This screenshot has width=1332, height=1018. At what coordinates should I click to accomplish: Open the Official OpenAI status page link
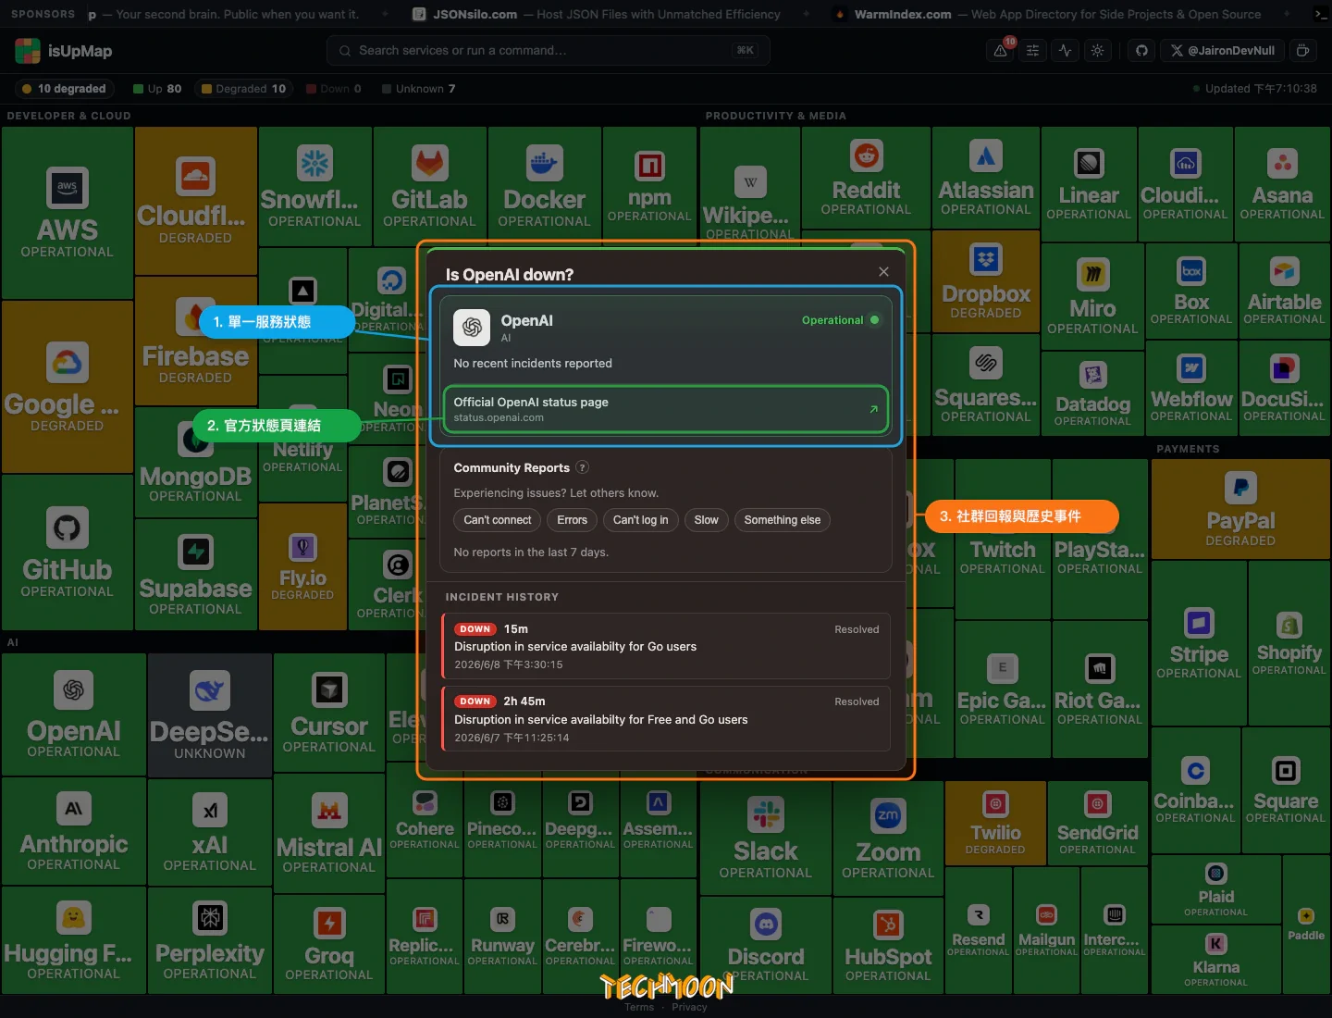(x=665, y=409)
